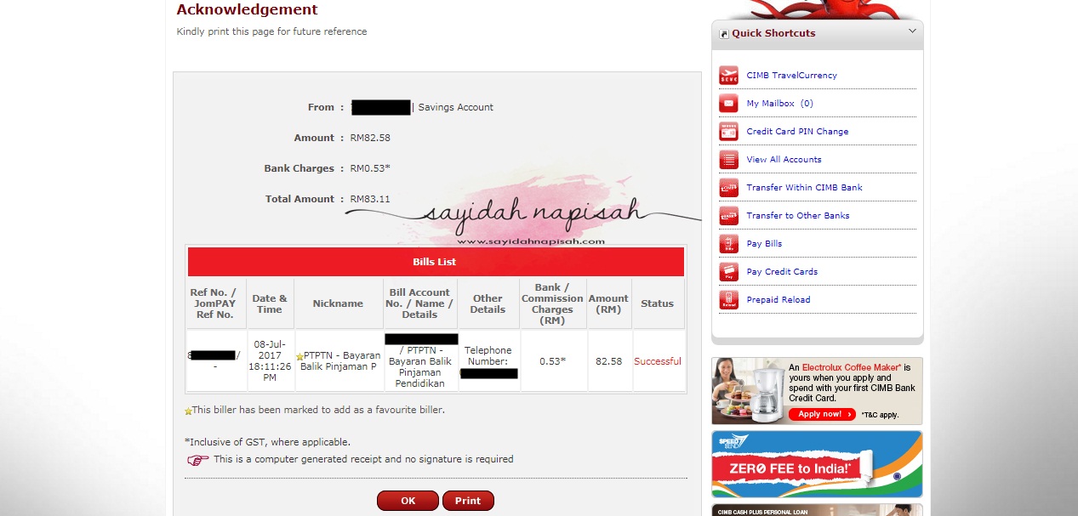
Task: Click the Successful status text
Action: point(658,361)
